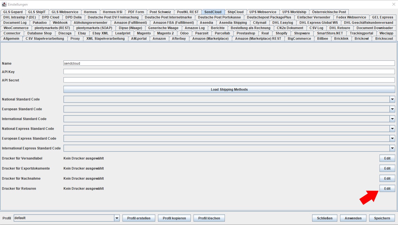Open the CSV Log tab
The height and width of the screenshot is (225, 398).
(x=316, y=28)
